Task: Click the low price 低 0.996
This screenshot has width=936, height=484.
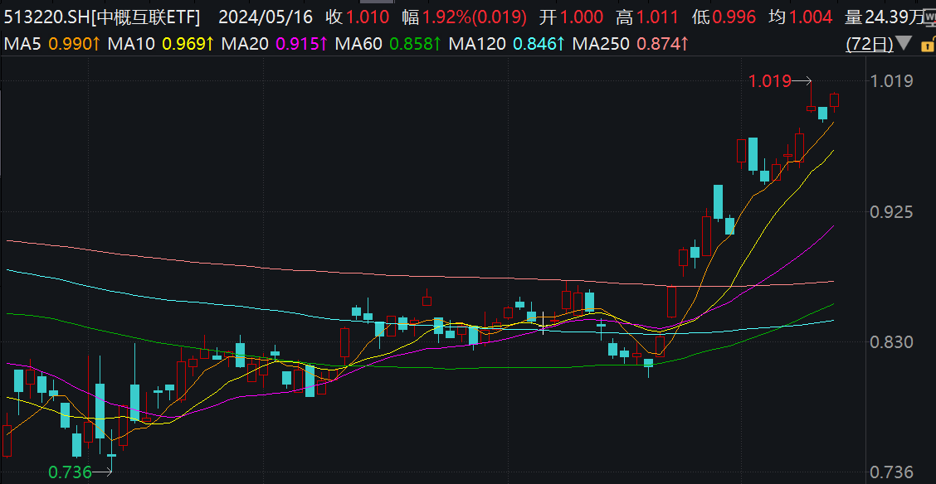Action: [724, 17]
